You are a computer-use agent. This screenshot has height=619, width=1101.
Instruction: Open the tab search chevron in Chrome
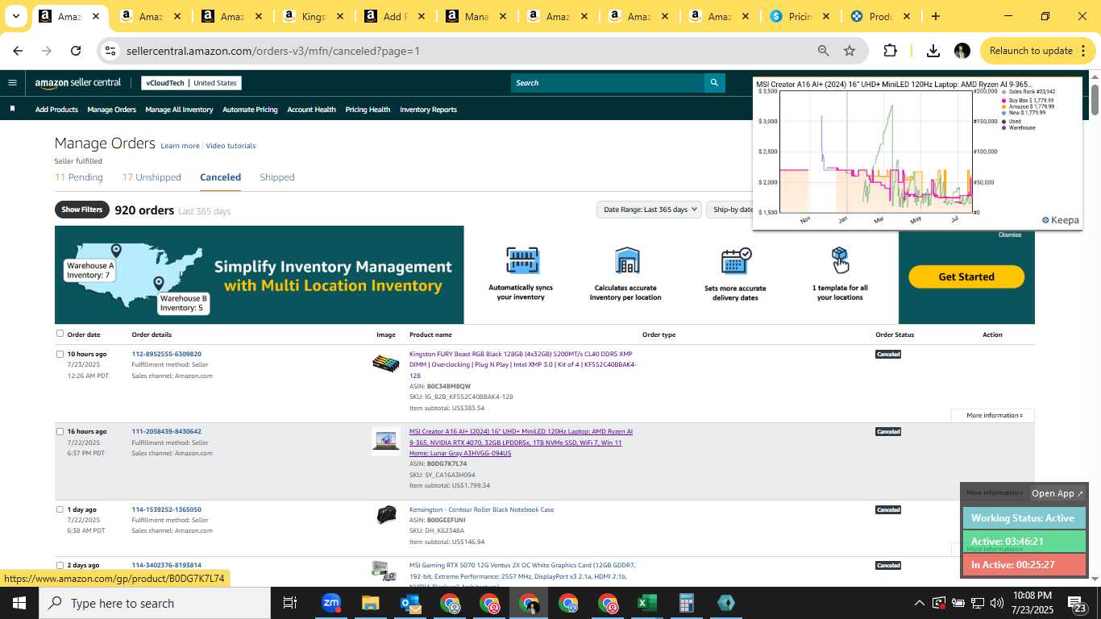click(x=15, y=16)
